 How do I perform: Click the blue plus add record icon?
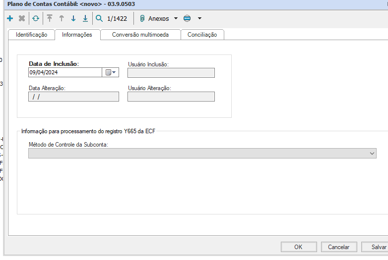pyautogui.click(x=10, y=18)
